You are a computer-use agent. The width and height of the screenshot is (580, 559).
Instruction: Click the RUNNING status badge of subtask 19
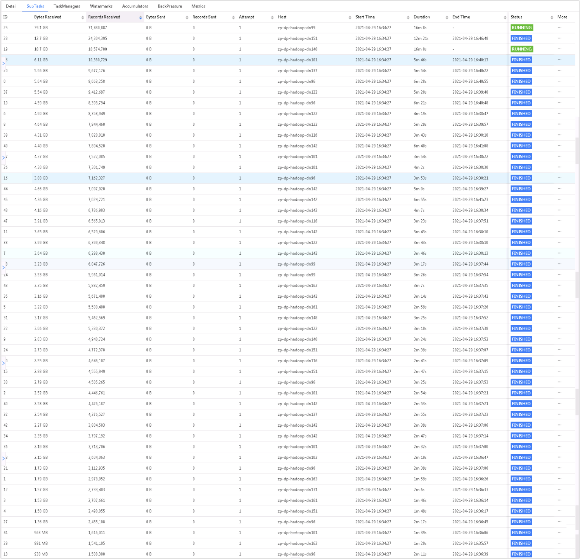tap(521, 49)
